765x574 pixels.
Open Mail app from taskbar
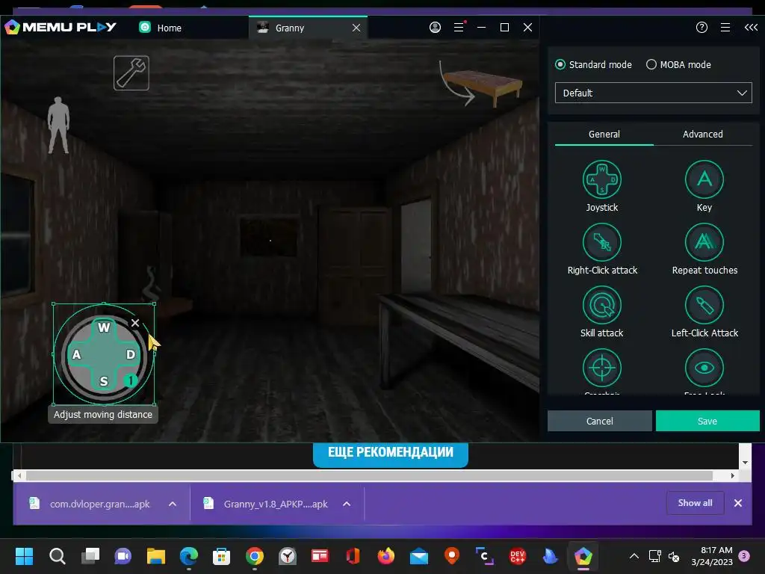418,556
